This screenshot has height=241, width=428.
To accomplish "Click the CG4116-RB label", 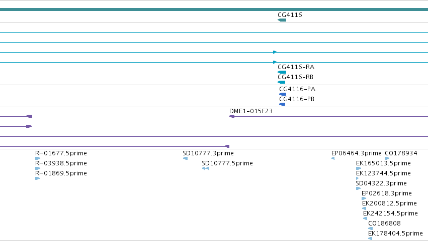I will pyautogui.click(x=295, y=77).
